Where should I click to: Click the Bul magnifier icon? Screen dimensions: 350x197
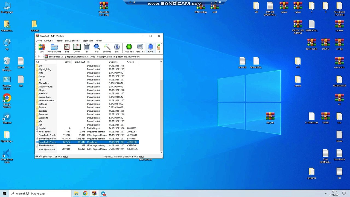[97, 47]
